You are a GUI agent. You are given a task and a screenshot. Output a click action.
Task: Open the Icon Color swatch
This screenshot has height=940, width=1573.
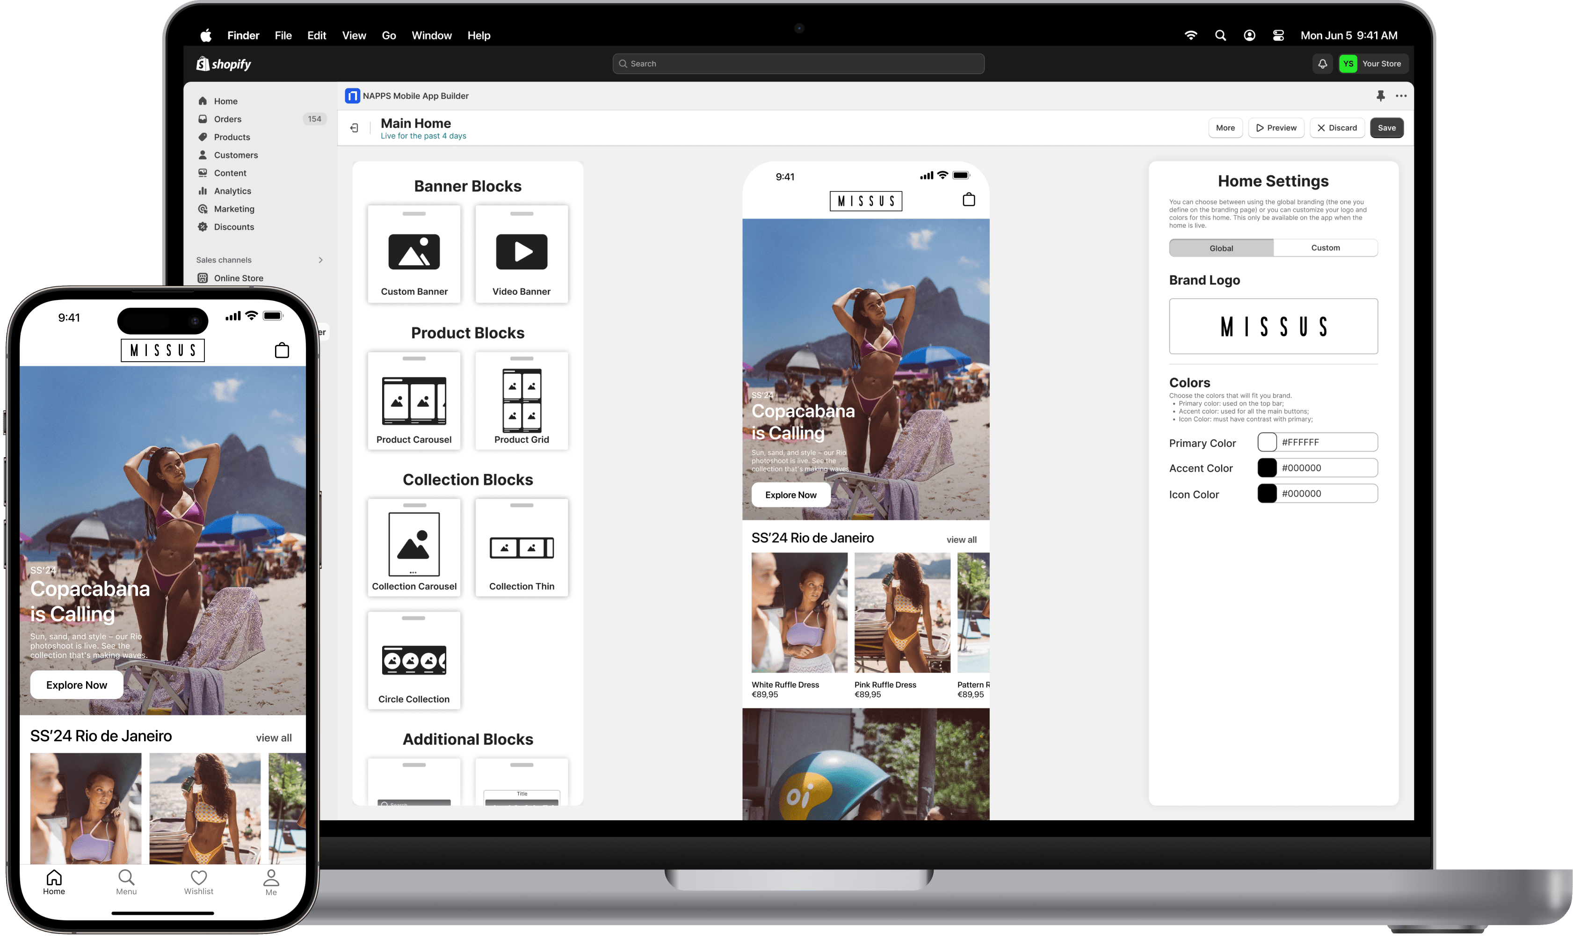(1267, 494)
